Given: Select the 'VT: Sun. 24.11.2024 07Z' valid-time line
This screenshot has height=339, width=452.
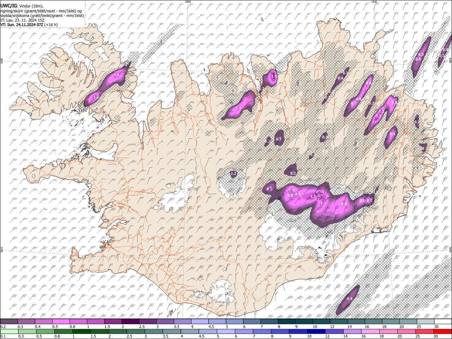Looking at the screenshot, I should (x=22, y=25).
